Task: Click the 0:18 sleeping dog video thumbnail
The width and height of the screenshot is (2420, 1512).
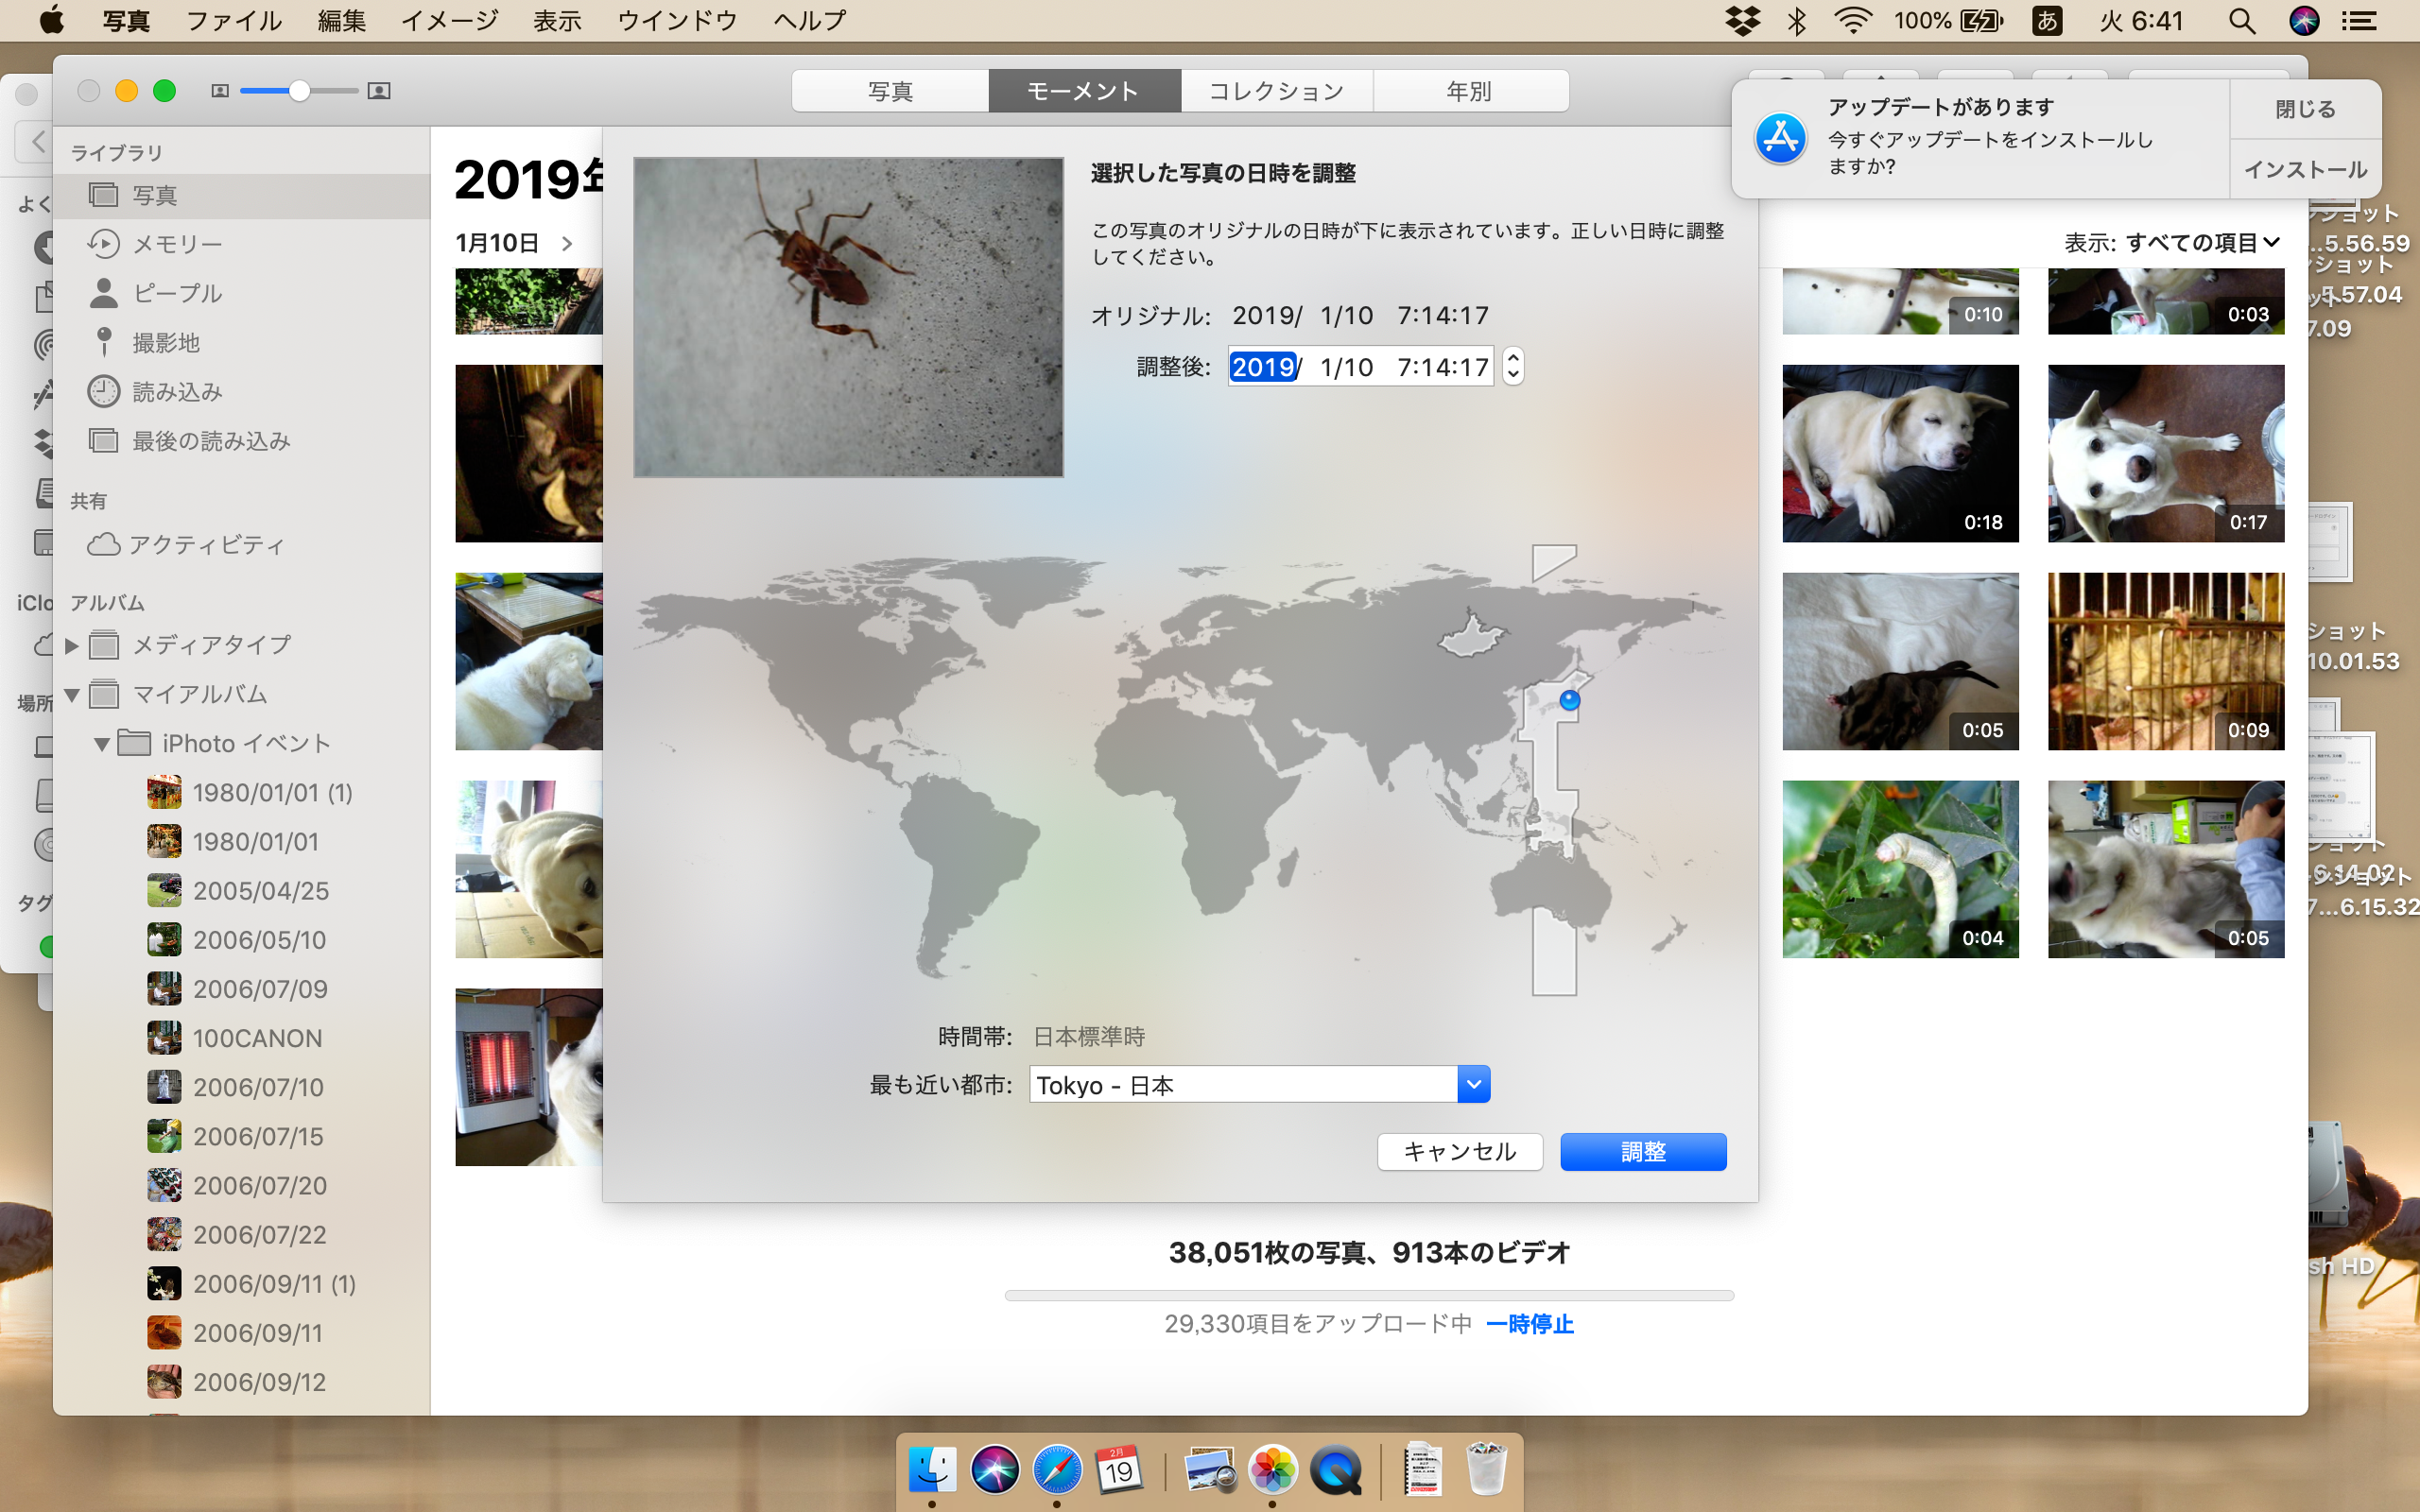Action: [1900, 453]
